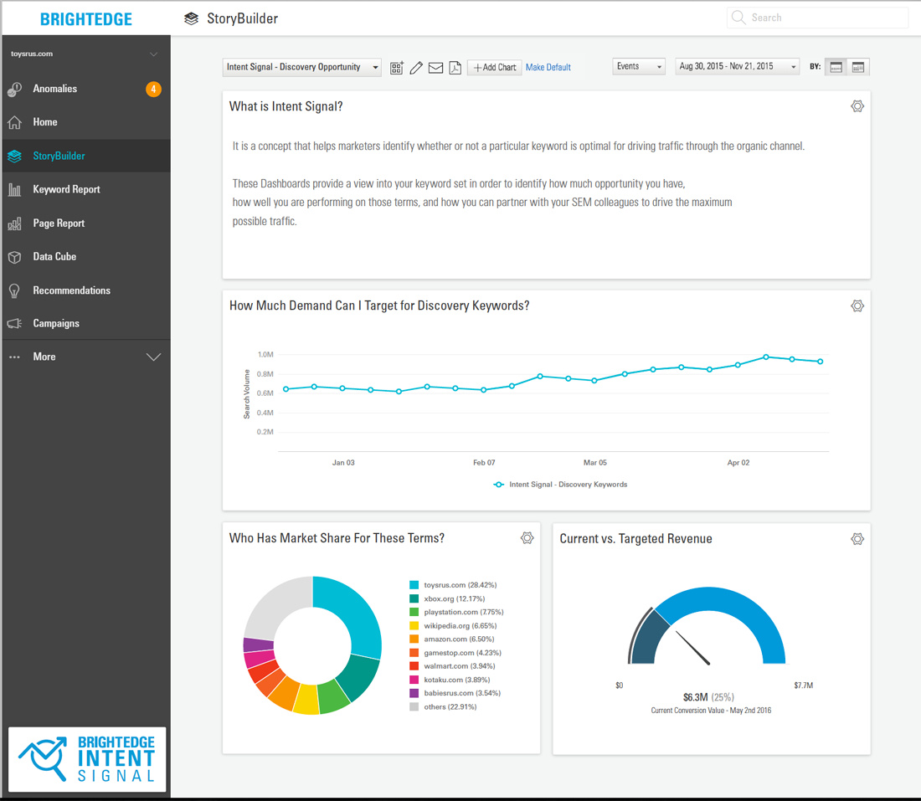The image size is (921, 801).
Task: Open settings gear on Targeted Revenue card
Action: [x=857, y=539]
